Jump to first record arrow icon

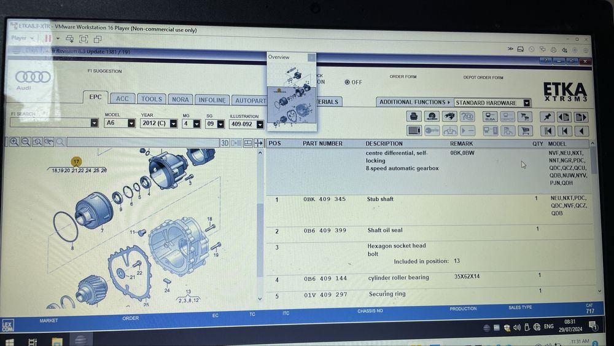(x=548, y=131)
